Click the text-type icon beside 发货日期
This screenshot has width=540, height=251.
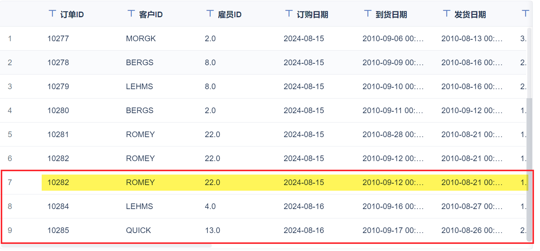click(446, 14)
